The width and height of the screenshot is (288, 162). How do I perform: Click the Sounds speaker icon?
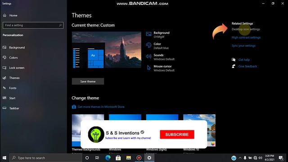tap(148, 56)
